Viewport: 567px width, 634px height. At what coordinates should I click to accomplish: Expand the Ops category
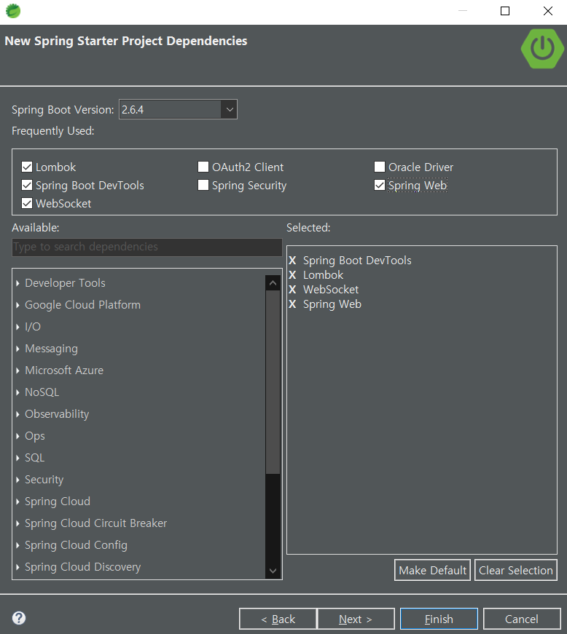17,436
